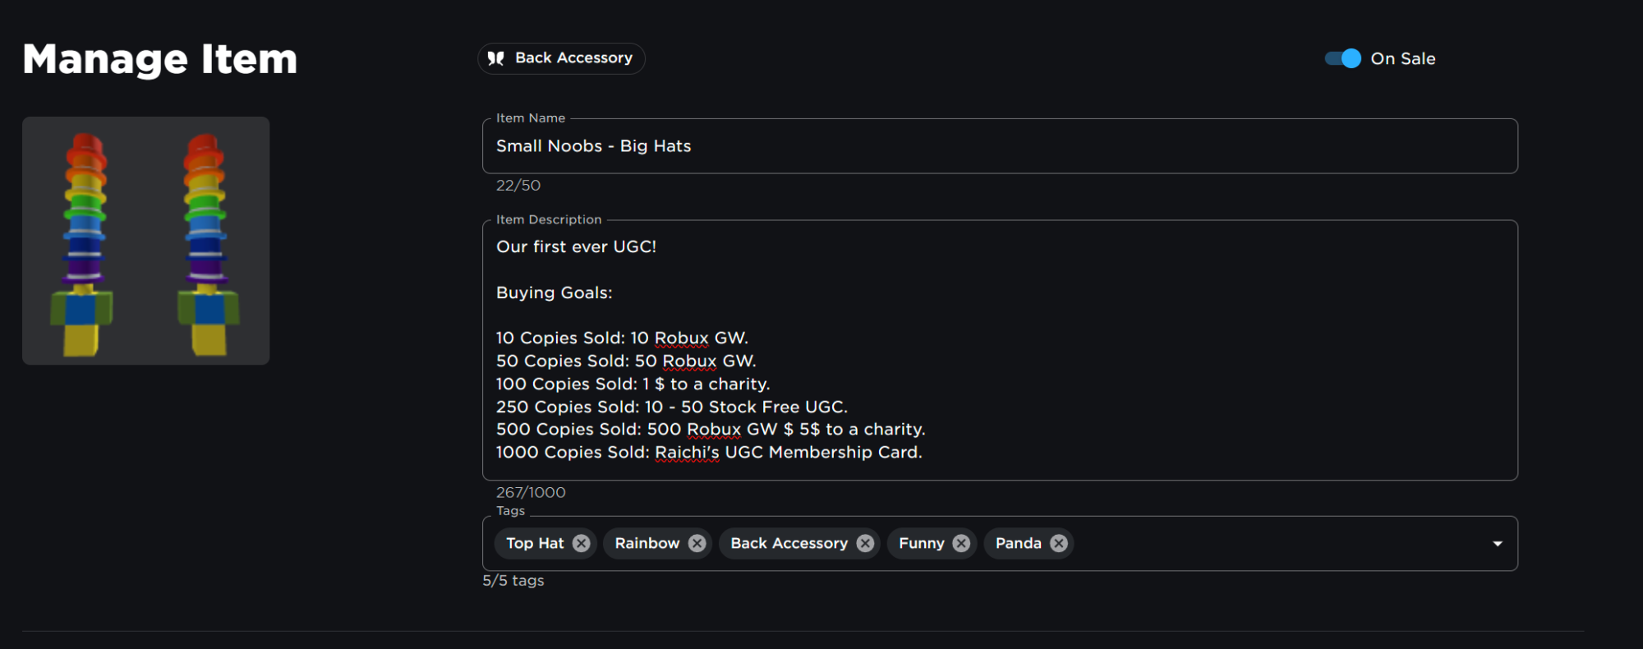Remove the Top Hat tag
Screen dimensions: 1643x649
pyautogui.click(x=581, y=543)
